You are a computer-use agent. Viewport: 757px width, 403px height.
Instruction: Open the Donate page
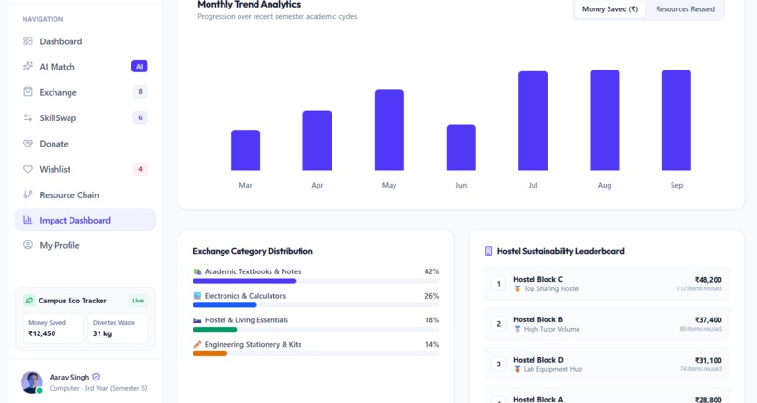click(85, 144)
